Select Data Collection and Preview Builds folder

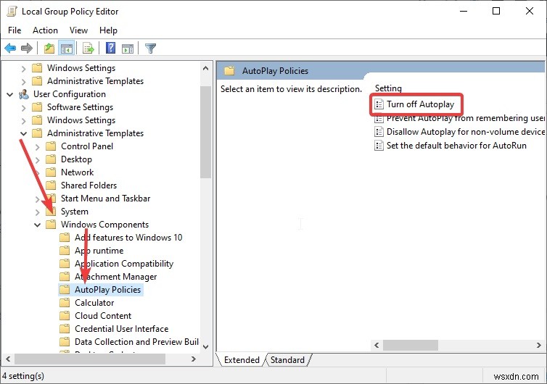136,342
